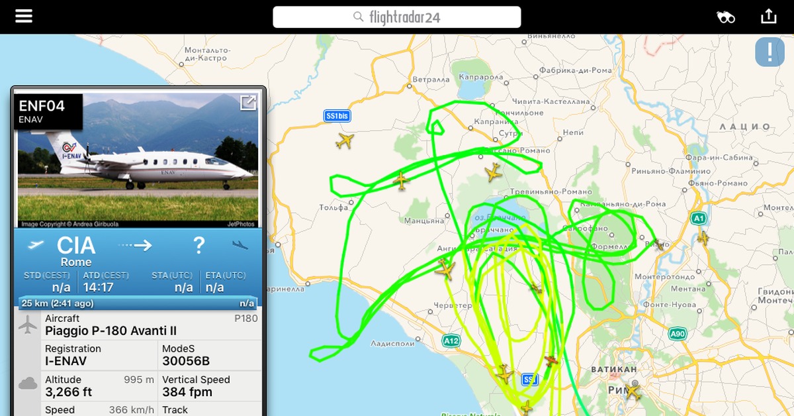Click the weather cloud icon in panel
This screenshot has width=794, height=416.
click(28, 384)
